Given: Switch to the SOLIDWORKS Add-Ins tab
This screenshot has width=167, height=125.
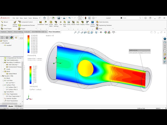Looking at the screenshot, I should coord(39,32).
